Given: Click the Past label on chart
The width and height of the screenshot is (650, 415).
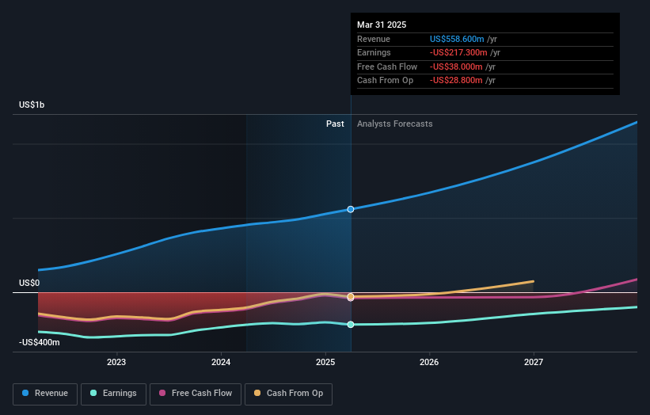Looking at the screenshot, I should 335,124.
